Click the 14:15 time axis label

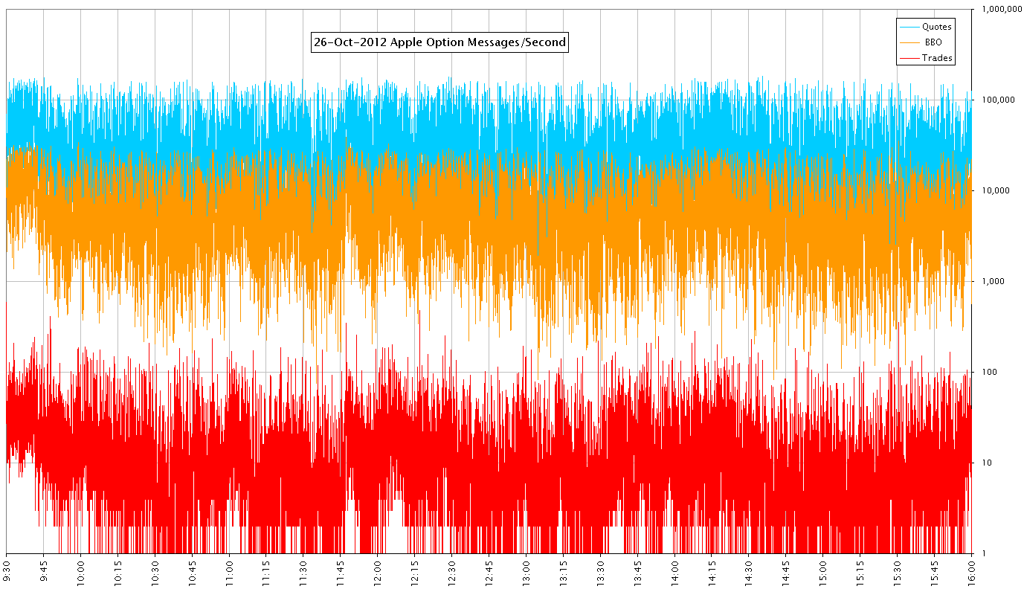712,572
